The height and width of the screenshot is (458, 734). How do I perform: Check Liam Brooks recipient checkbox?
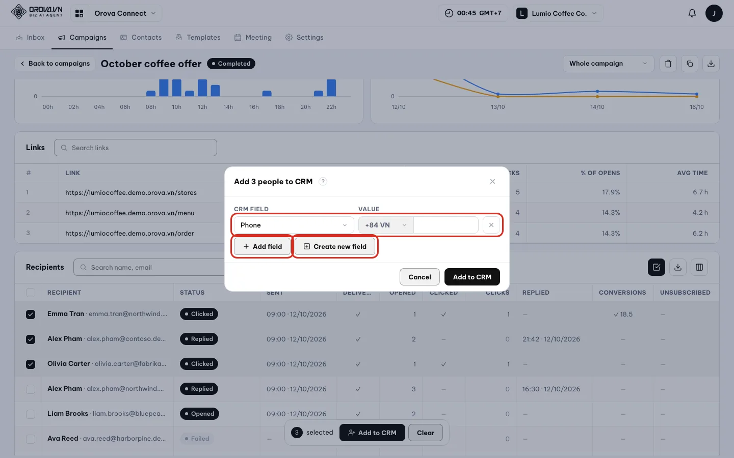click(x=31, y=414)
